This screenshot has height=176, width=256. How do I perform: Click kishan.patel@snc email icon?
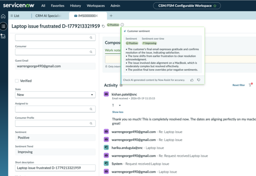[106, 94]
